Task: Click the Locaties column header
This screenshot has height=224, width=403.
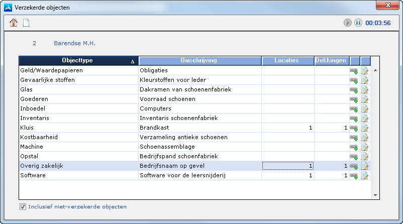Action: [287, 61]
